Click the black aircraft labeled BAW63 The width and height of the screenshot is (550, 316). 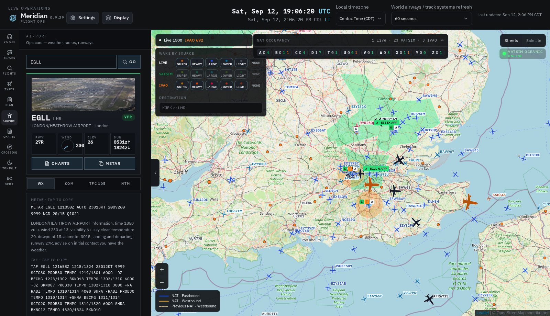pyautogui.click(x=395, y=191)
